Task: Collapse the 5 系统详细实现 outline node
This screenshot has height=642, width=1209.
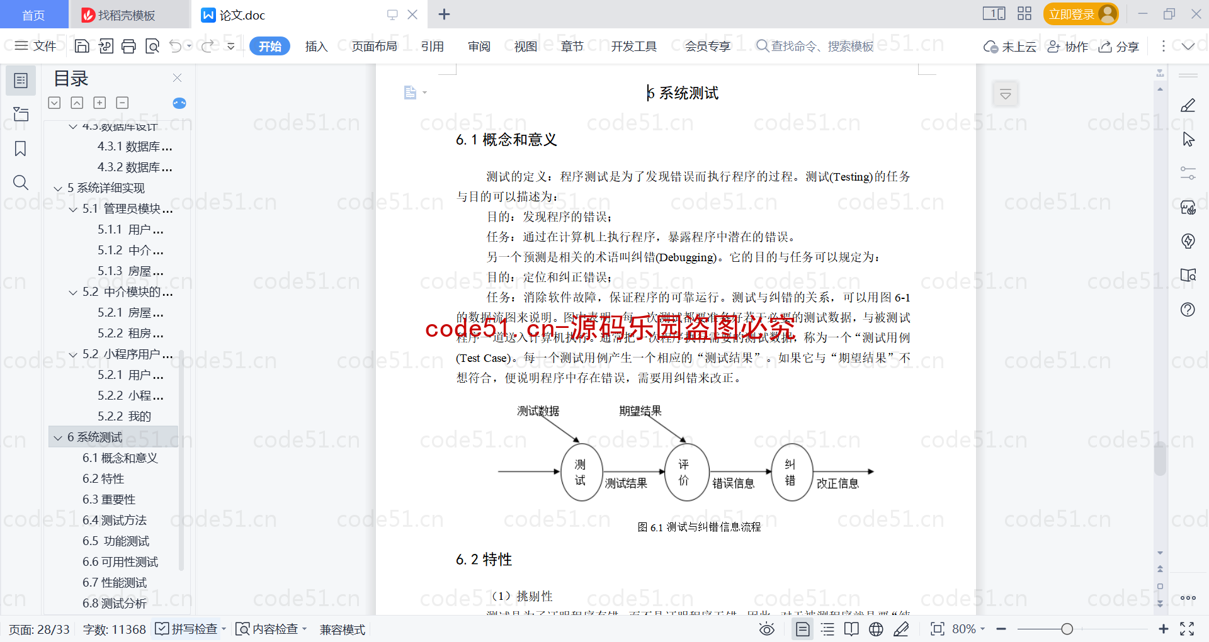Action: [x=58, y=188]
